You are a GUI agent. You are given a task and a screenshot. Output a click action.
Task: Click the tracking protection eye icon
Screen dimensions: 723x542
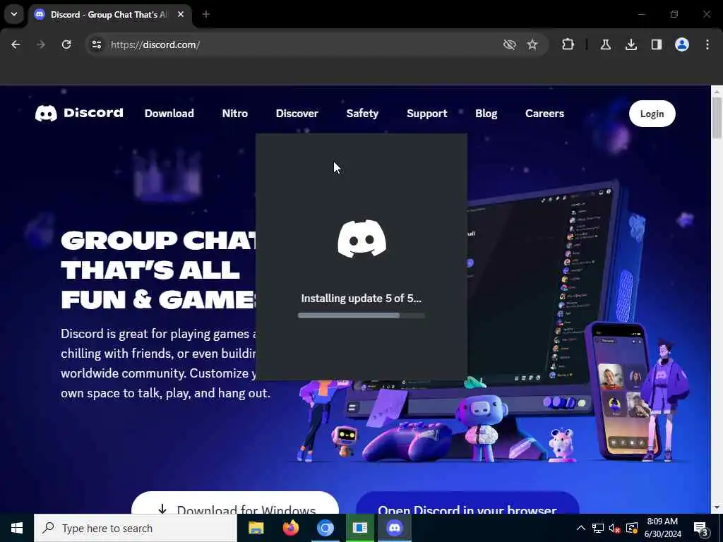[x=510, y=44]
